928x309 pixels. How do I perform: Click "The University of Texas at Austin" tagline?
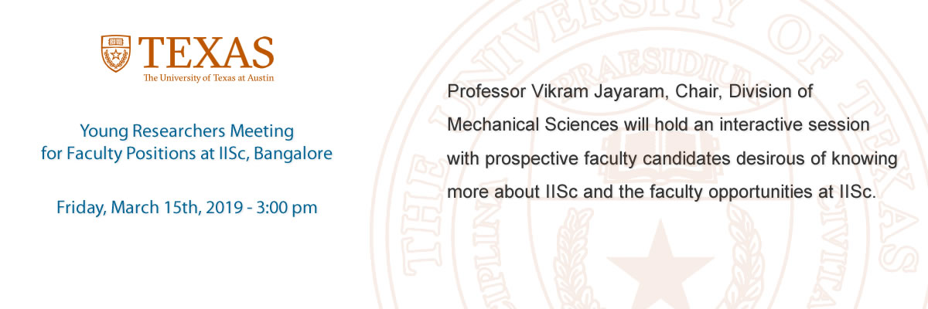click(x=209, y=77)
